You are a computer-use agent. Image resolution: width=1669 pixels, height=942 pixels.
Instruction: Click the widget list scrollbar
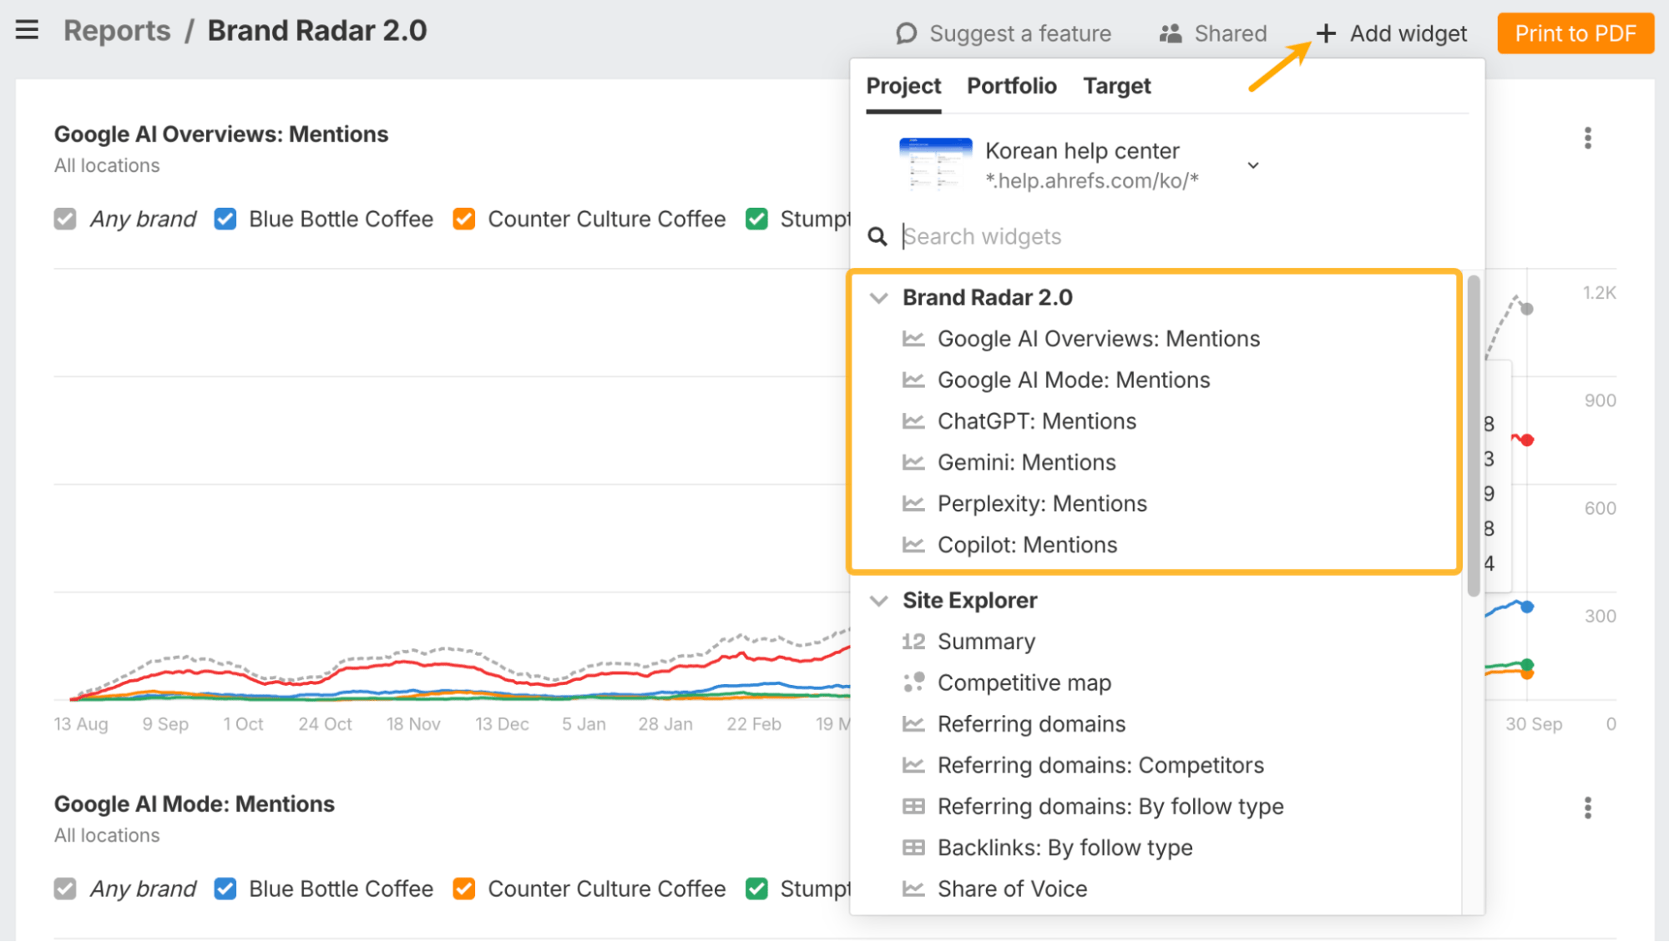tap(1473, 434)
